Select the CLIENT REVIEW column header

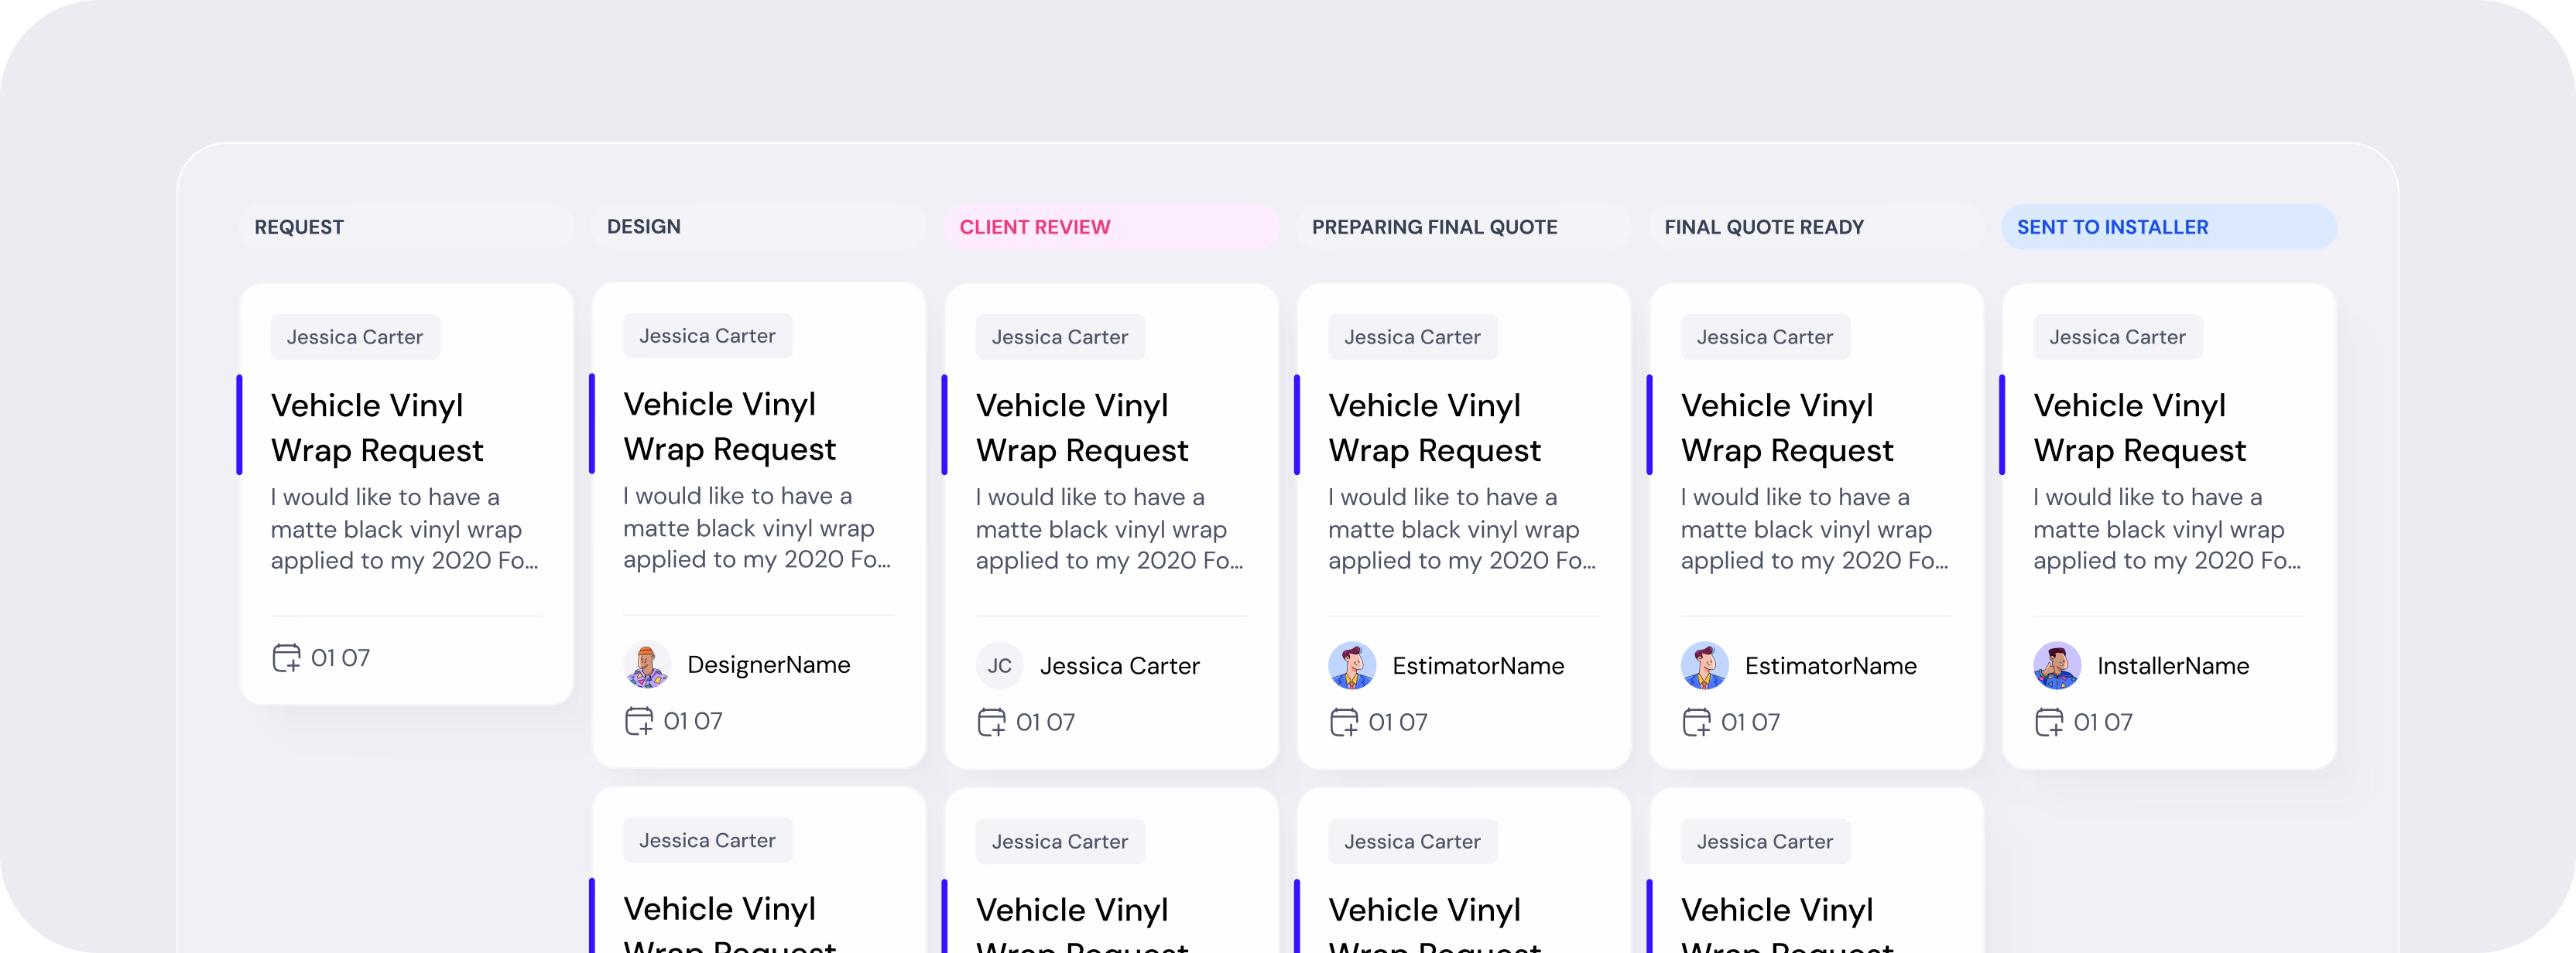[x=1034, y=227]
